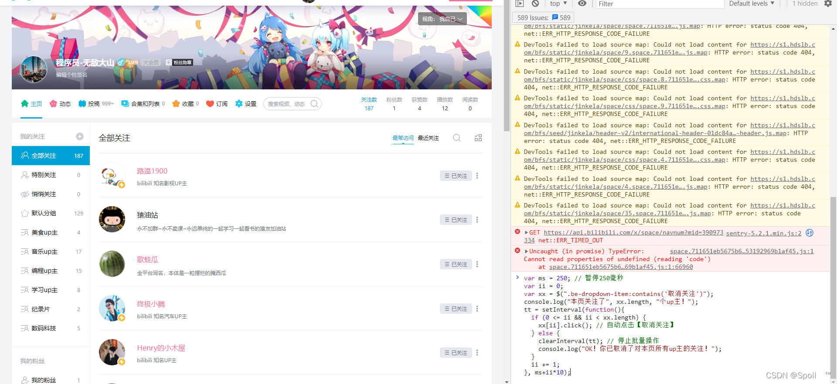Open the 主页 home tab
The width and height of the screenshot is (837, 384).
pos(31,104)
